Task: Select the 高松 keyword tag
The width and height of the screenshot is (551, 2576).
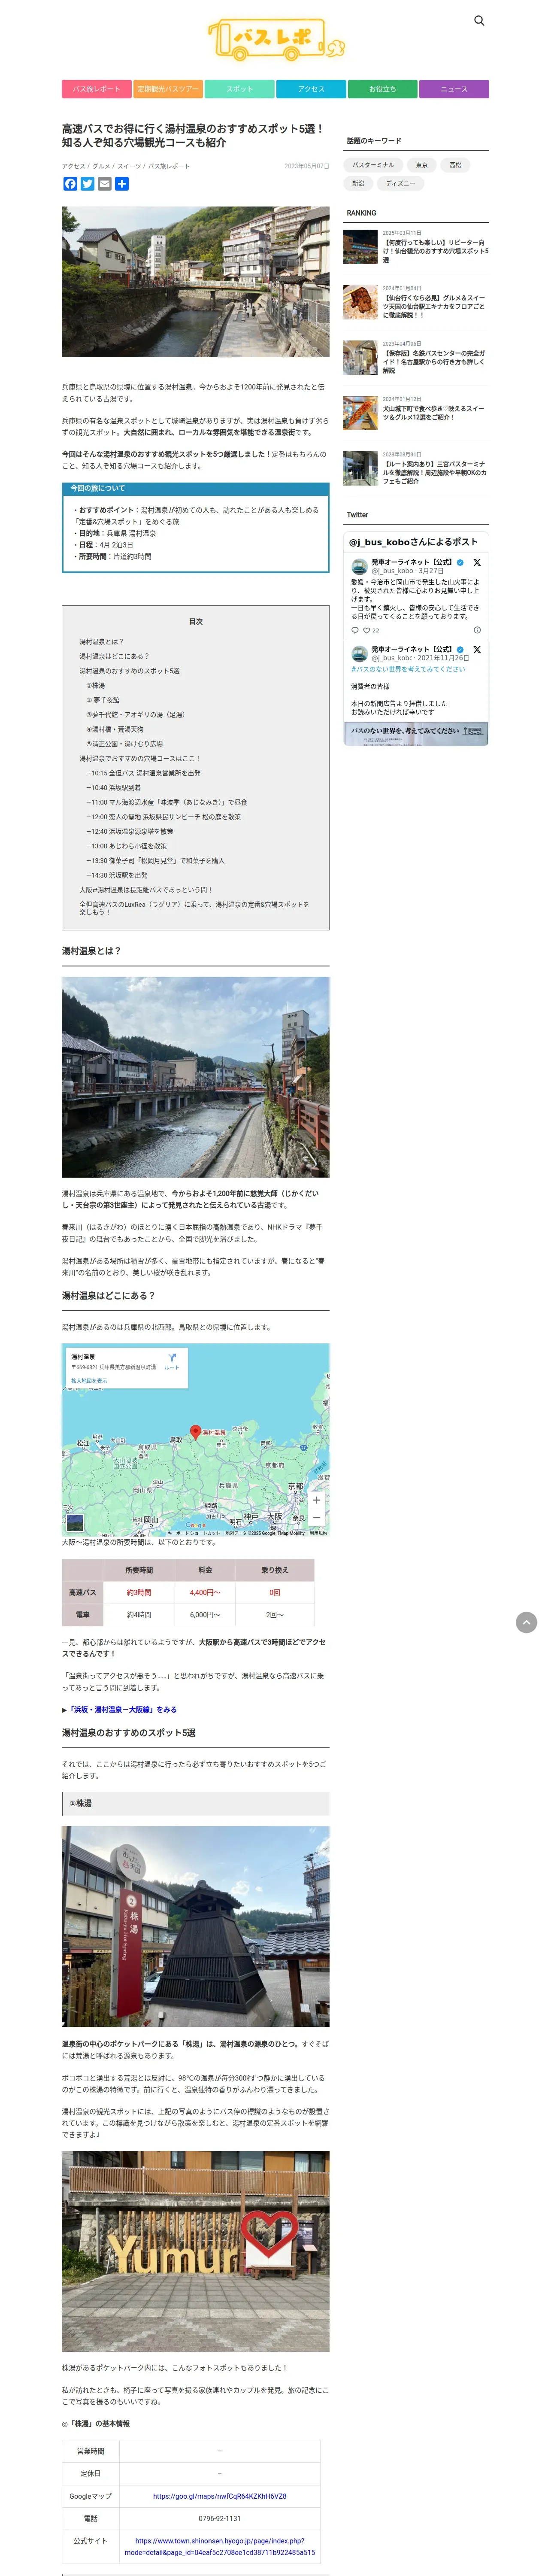Action: 455,165
